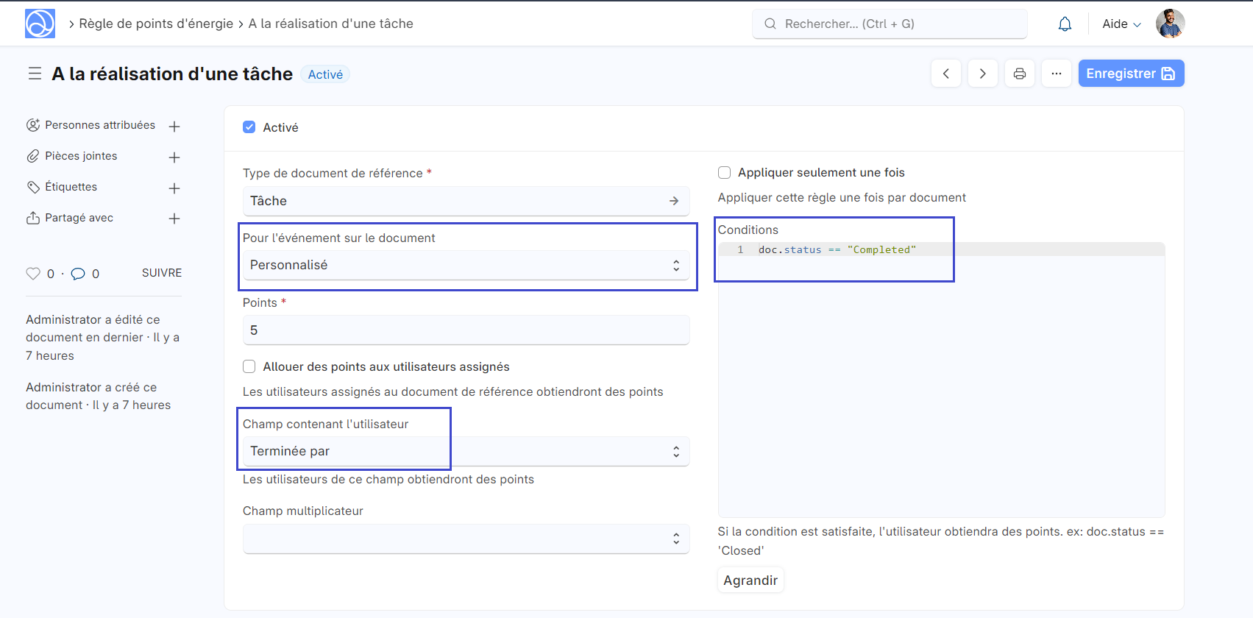The width and height of the screenshot is (1253, 618).
Task: Expand the Champ contenant l'utilisateur dropdown
Action: click(x=466, y=452)
